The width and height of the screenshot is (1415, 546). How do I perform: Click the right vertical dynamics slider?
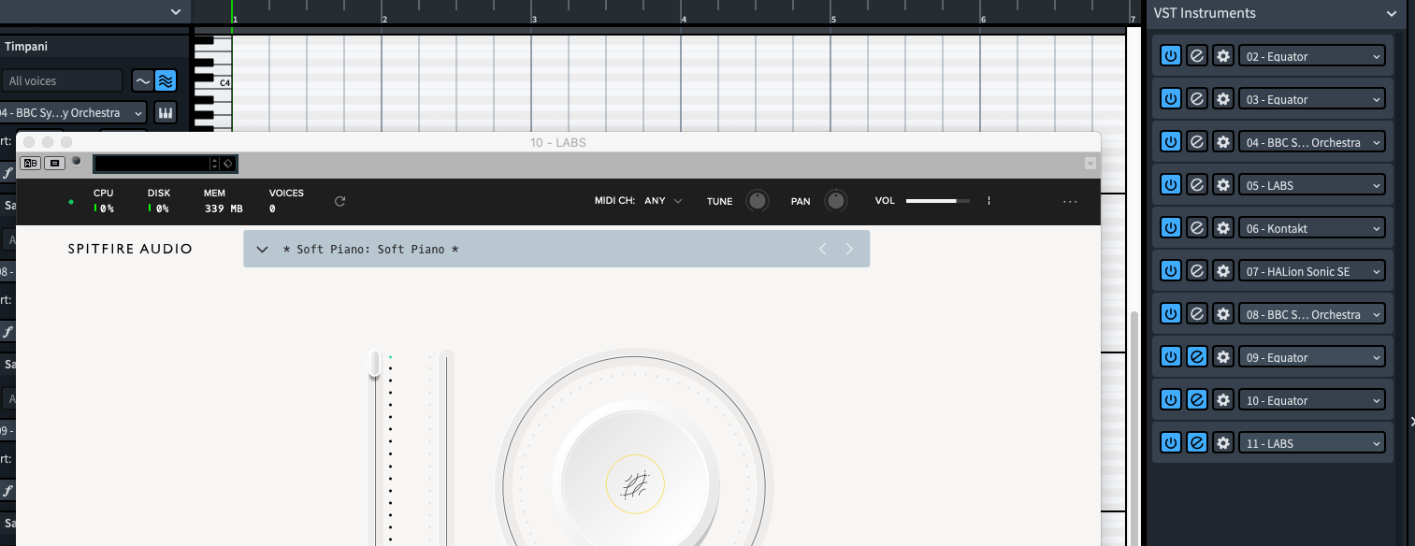point(446,447)
